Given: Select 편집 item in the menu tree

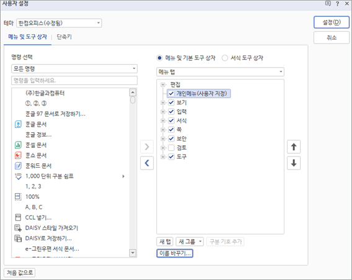Looking at the screenshot, I should [x=175, y=84].
